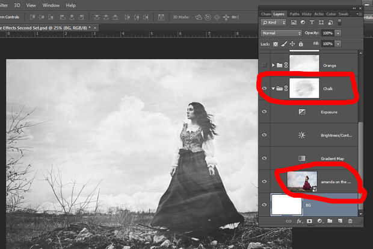Collapse panel with double-arrow icon
This screenshot has width=373, height=249.
(354, 8)
